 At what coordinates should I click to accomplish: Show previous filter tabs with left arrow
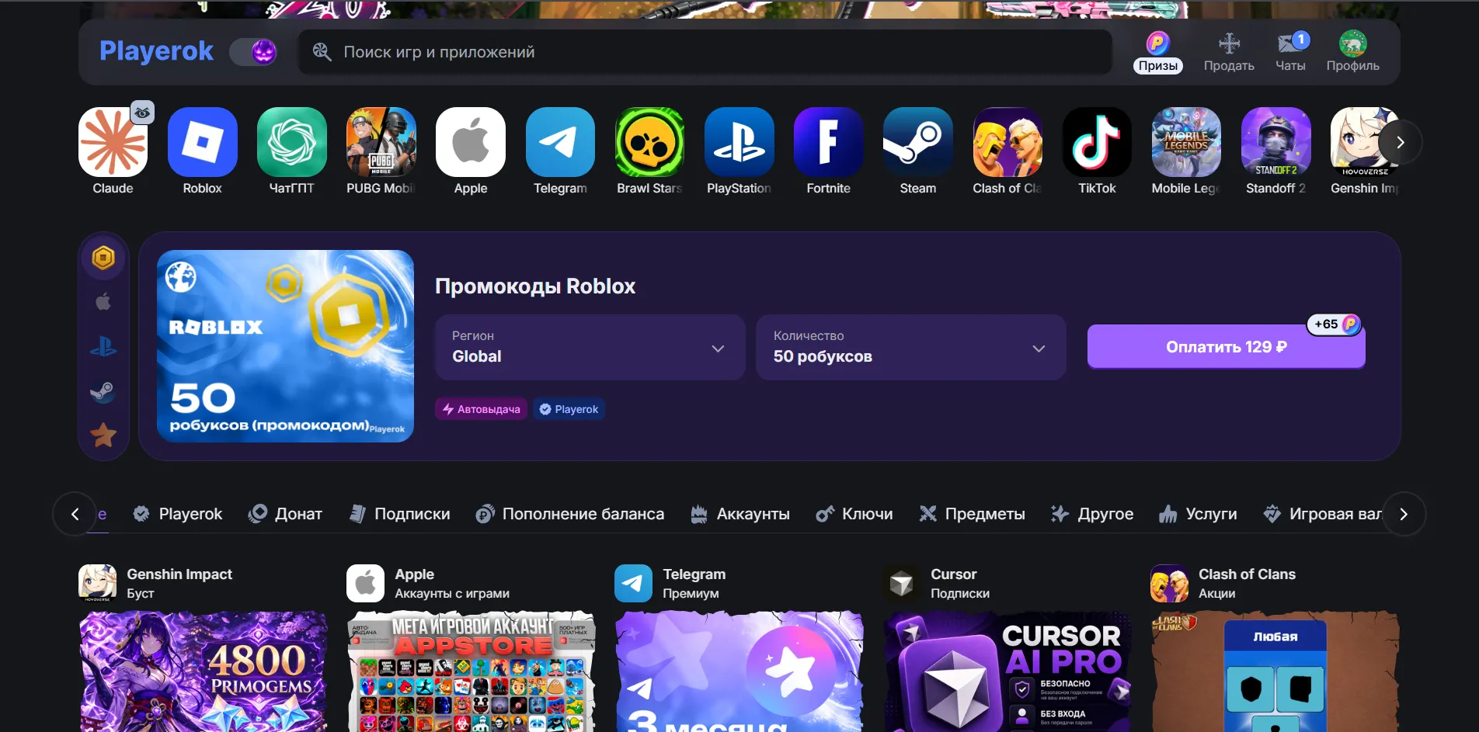point(75,514)
